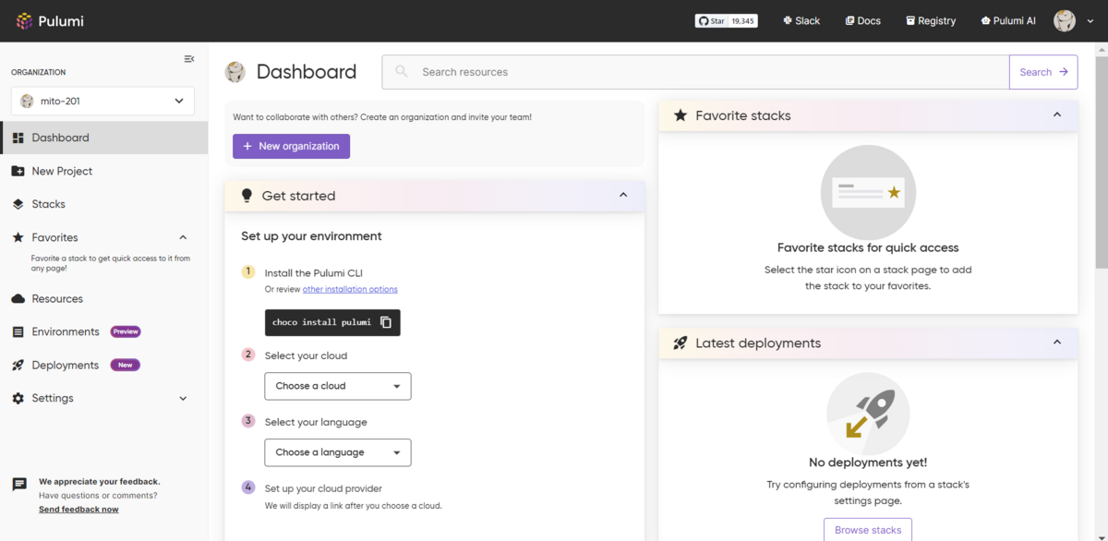Open Resources from the sidebar
This screenshot has height=541, width=1108.
(x=103, y=298)
